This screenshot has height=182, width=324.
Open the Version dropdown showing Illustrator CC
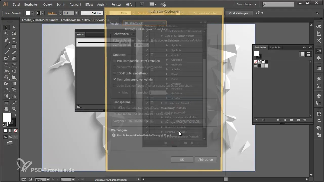(145, 23)
